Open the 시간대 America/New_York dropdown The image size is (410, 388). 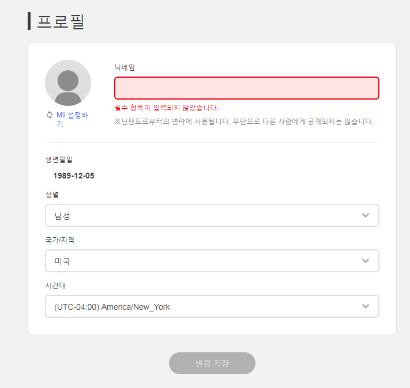point(212,306)
